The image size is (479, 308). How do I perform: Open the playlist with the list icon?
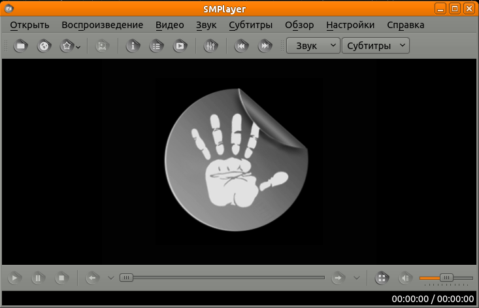click(x=156, y=46)
